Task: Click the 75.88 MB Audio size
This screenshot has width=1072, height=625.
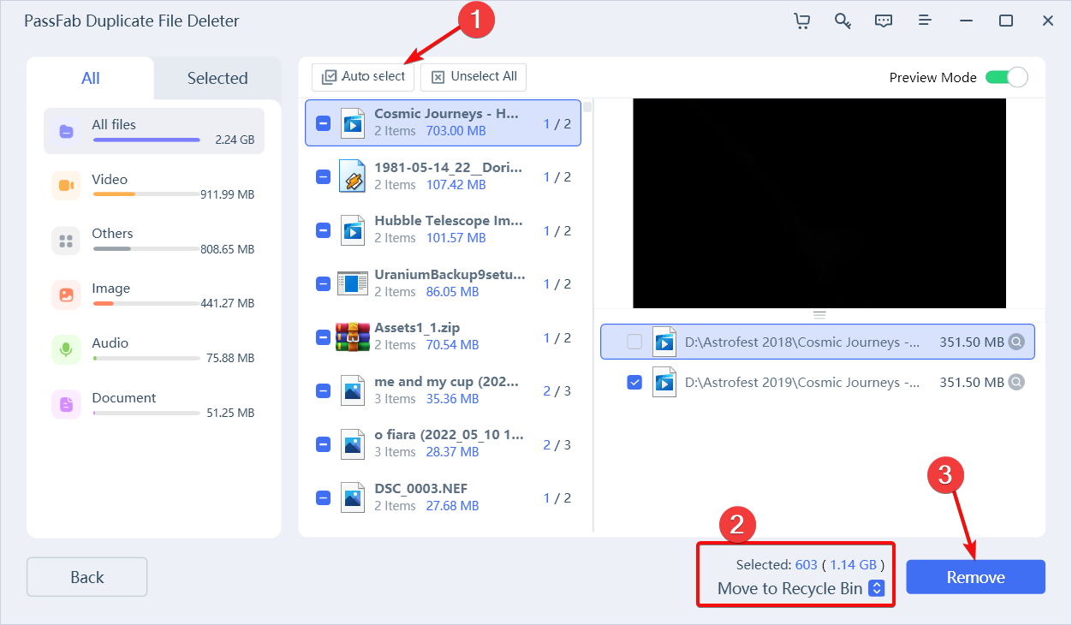Action: (230, 358)
